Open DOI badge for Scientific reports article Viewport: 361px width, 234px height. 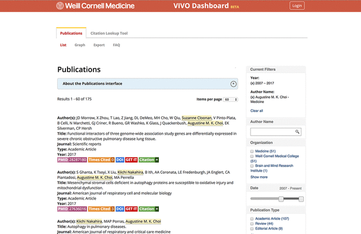pyautogui.click(x=120, y=160)
